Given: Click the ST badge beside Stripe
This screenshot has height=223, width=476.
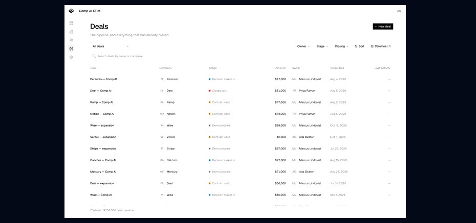Looking at the screenshot, I should click(162, 148).
